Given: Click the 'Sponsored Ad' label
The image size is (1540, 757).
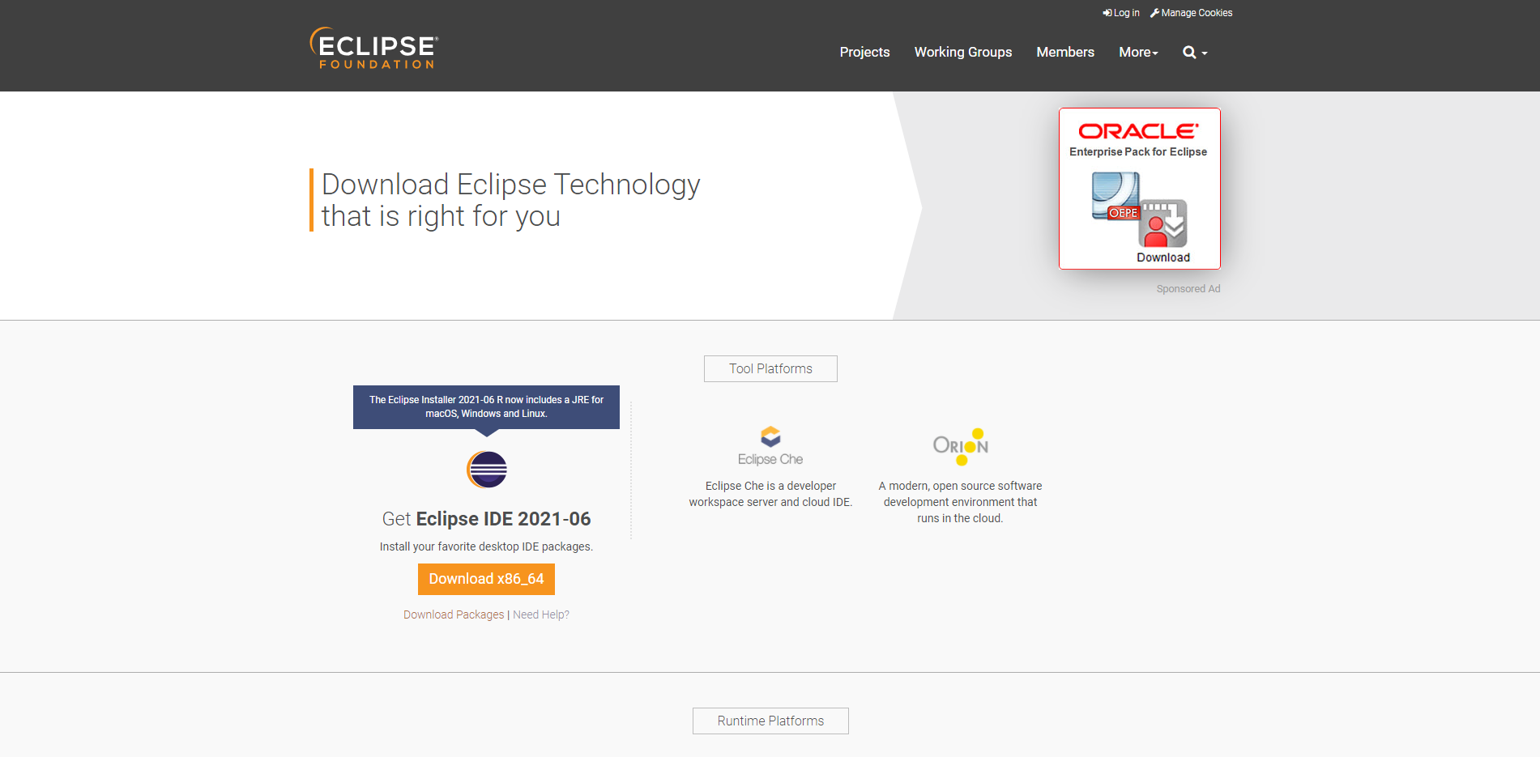Looking at the screenshot, I should [1188, 289].
